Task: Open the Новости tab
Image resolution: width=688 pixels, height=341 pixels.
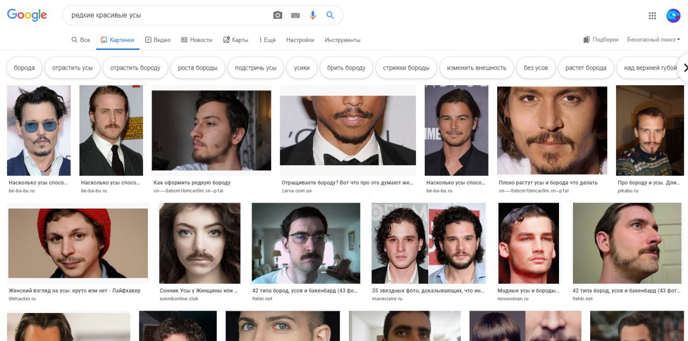Action: tap(197, 40)
